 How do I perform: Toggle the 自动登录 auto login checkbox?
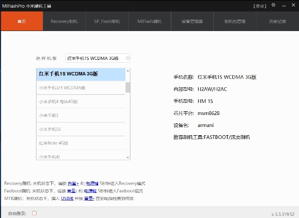tap(34, 213)
